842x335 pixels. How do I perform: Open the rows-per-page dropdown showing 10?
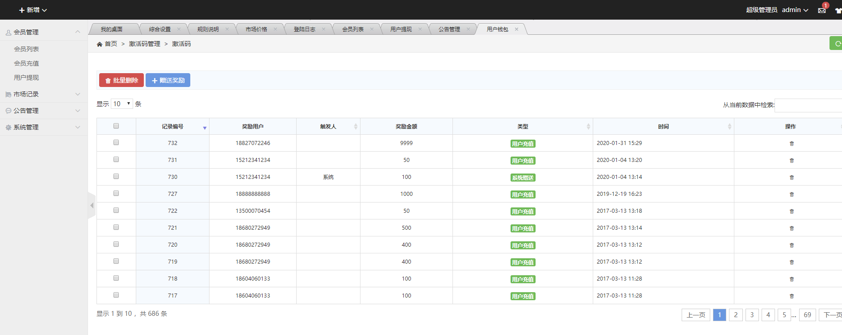(122, 104)
